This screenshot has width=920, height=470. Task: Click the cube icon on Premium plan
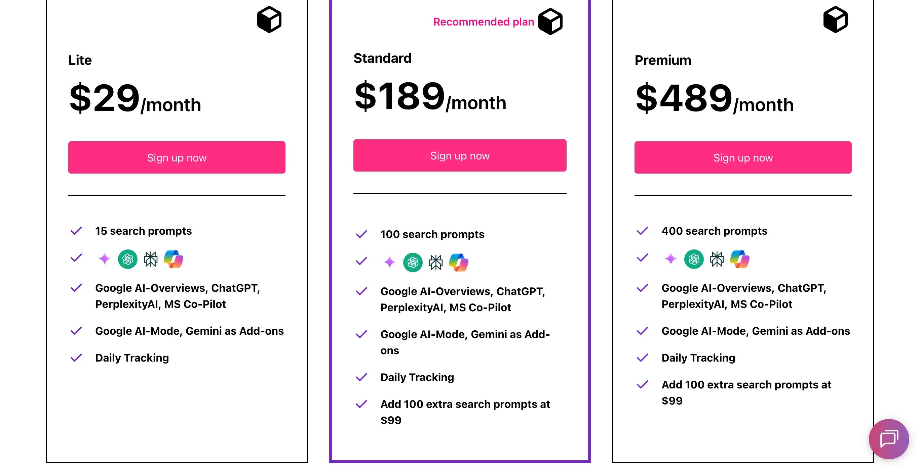coord(835,19)
